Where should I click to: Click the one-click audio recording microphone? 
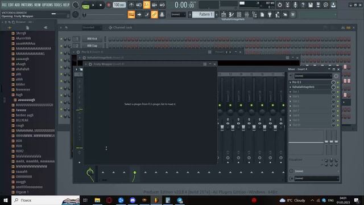(x=295, y=5)
